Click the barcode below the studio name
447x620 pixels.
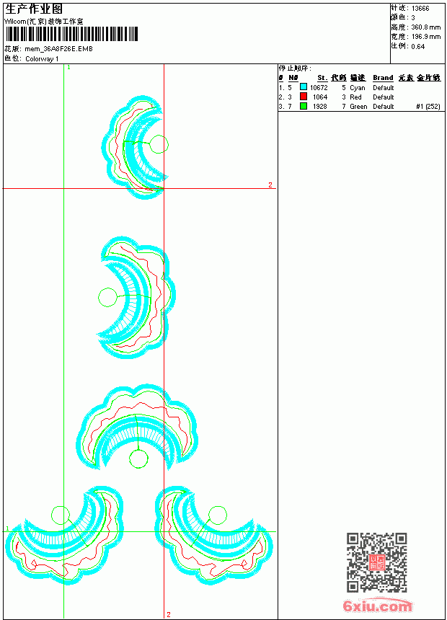pyautogui.click(x=71, y=34)
